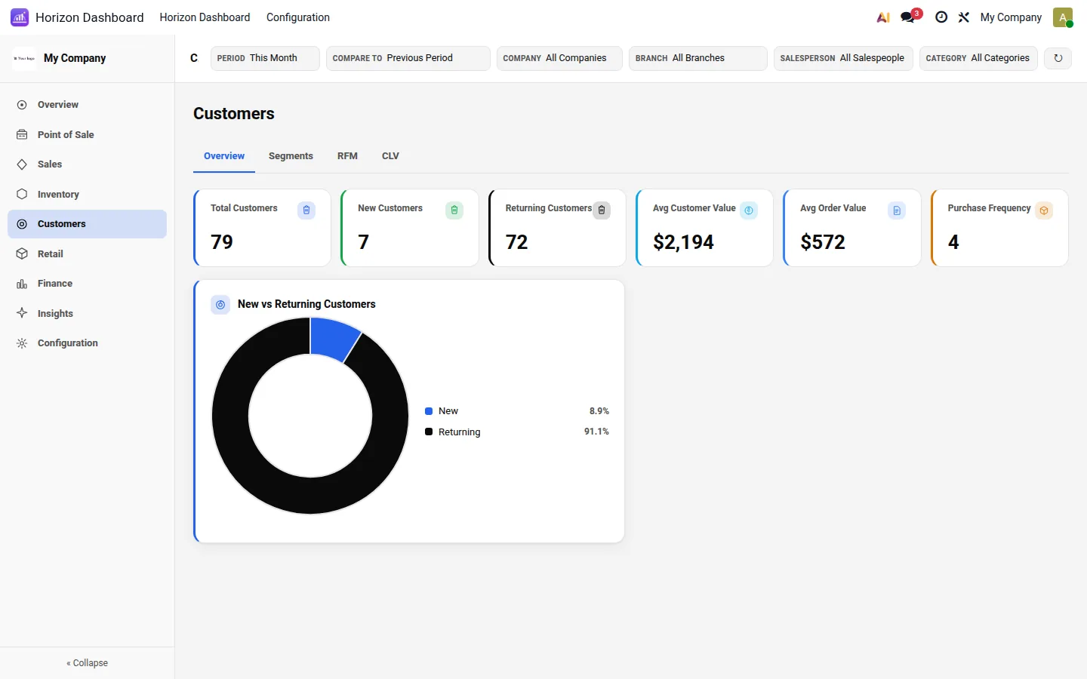Go to the Sales sidebar icon
Viewport: 1087px width, 679px height.
[x=22, y=164]
